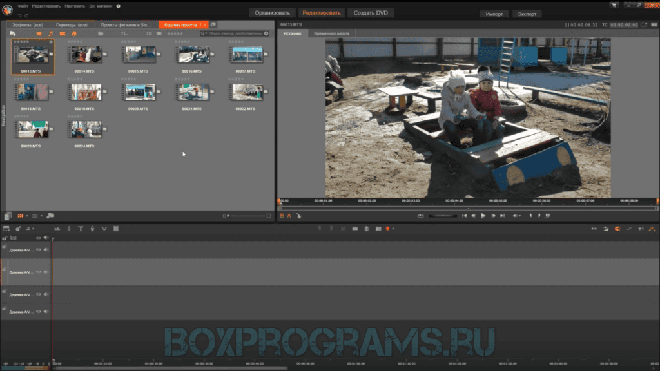Play the 00013.MTS preview
Screen dimensions: 660x371
point(483,216)
